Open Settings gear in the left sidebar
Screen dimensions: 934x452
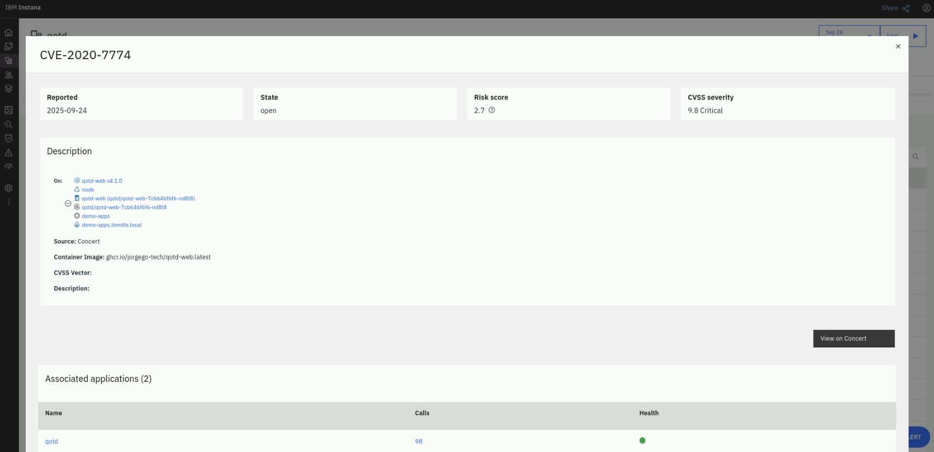[x=9, y=188]
